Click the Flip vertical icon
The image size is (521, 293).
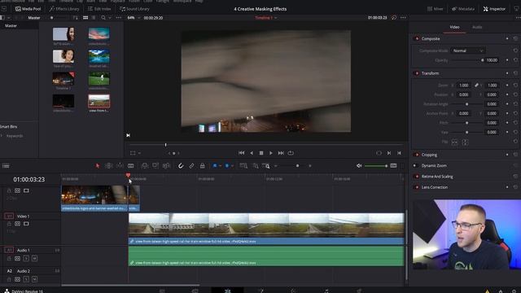pyautogui.click(x=465, y=142)
